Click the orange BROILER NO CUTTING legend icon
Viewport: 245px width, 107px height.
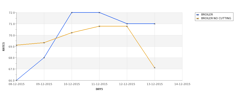198,18
